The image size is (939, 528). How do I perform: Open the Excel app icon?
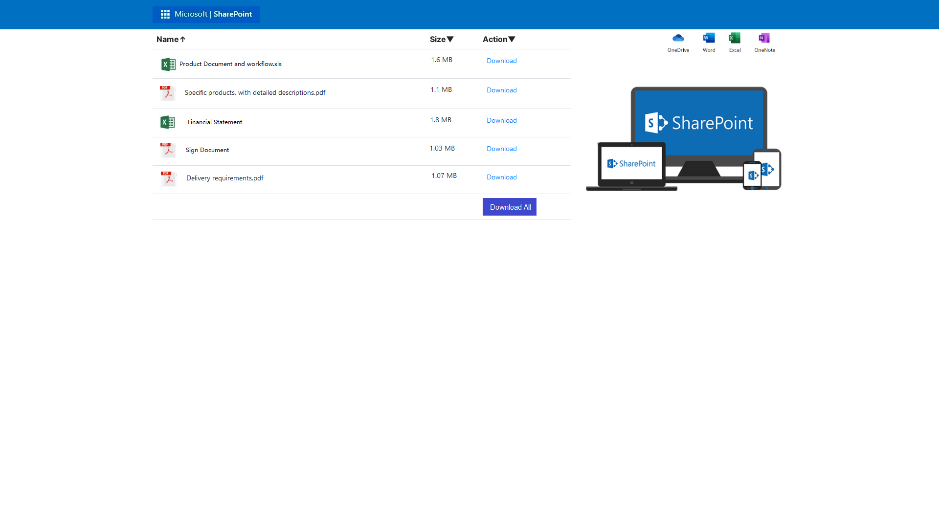tap(735, 38)
